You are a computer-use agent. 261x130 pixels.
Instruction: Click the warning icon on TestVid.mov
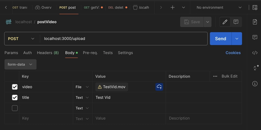[100, 87]
